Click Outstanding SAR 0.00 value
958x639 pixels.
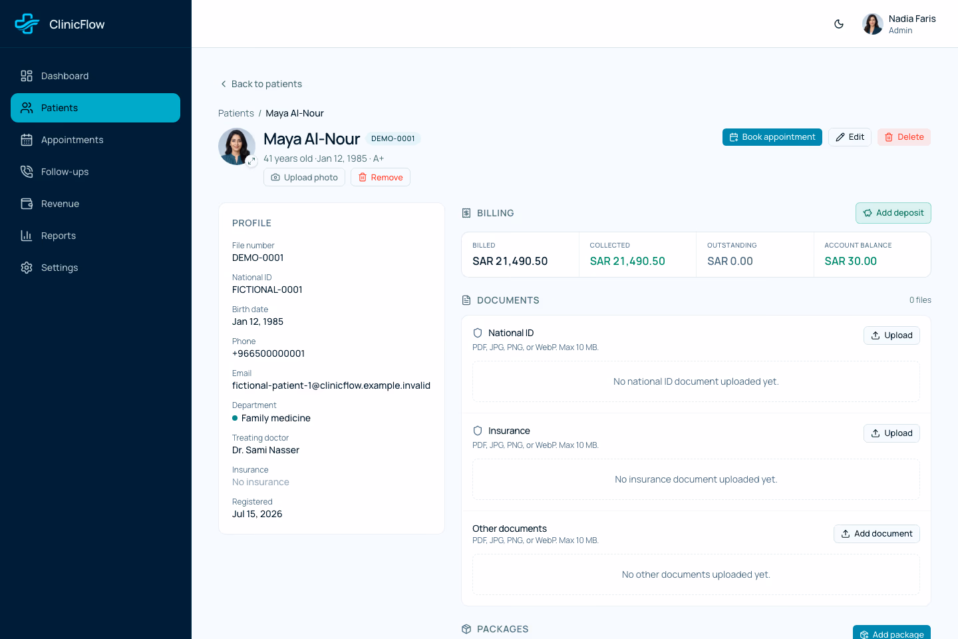pyautogui.click(x=730, y=261)
